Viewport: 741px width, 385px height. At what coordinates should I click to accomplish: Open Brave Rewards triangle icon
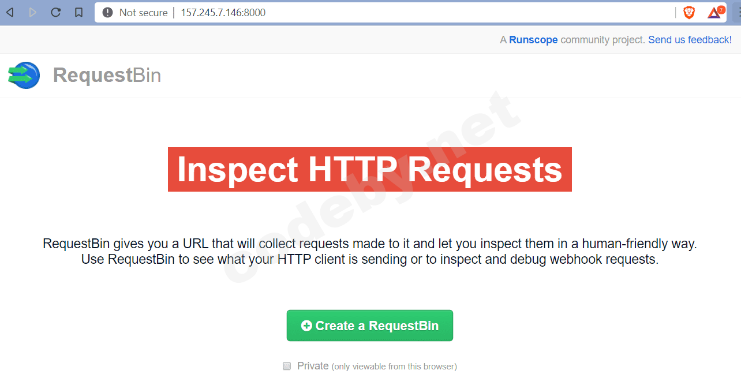713,12
